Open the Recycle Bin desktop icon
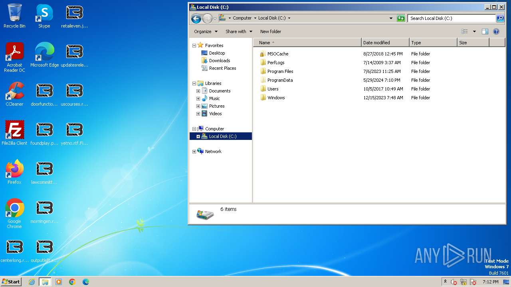 pyautogui.click(x=14, y=16)
